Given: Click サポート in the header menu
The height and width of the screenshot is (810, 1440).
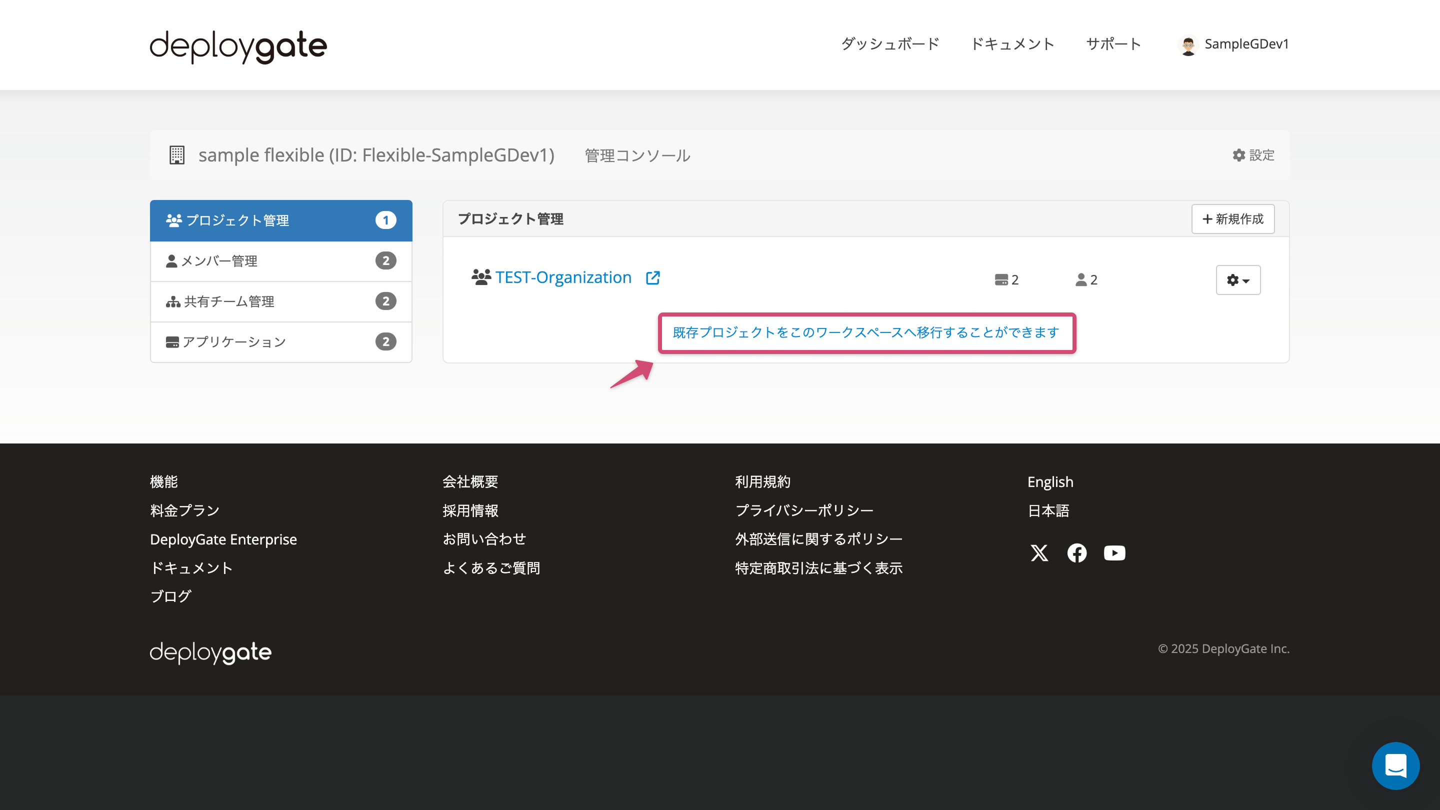Looking at the screenshot, I should tap(1113, 44).
